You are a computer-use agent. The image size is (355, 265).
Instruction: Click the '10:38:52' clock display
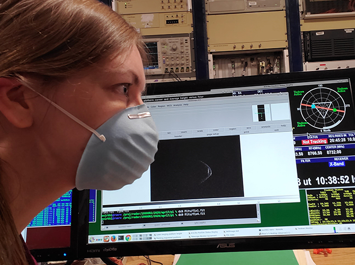(x=333, y=181)
